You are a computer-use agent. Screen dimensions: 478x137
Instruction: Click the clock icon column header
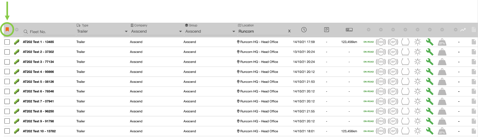[304, 30]
